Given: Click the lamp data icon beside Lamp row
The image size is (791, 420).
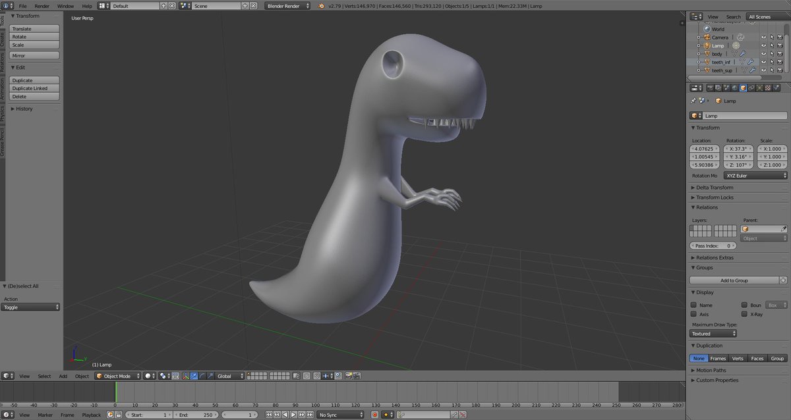Looking at the screenshot, I should point(736,45).
